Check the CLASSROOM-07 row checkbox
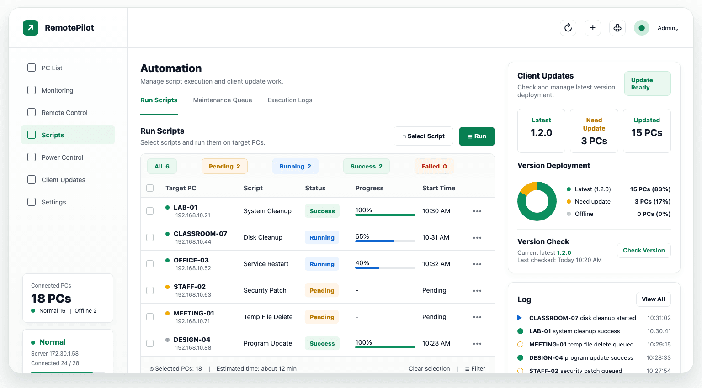 [x=150, y=237]
